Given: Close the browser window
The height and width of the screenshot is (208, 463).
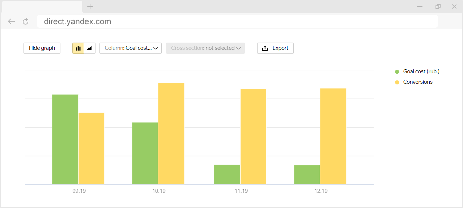Looking at the screenshot, I should pos(454,6).
